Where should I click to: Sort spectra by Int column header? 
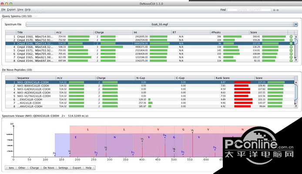coord(152,32)
